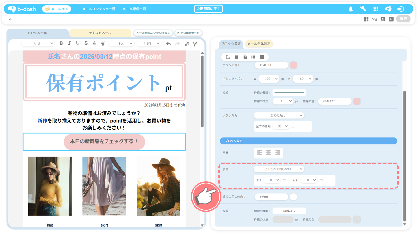The image size is (417, 234).
Task: Expand the 上下左右で同じ余白 margin dropdown
Action: click(279, 169)
